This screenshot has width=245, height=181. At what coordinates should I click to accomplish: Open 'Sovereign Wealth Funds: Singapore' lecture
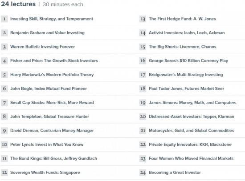click(x=45, y=173)
